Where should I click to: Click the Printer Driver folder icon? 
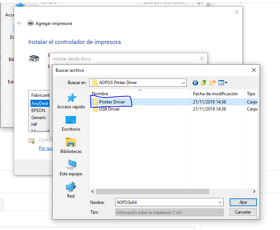95,102
